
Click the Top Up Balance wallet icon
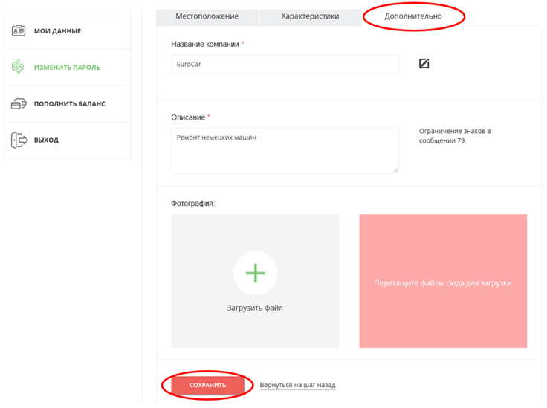click(x=19, y=104)
